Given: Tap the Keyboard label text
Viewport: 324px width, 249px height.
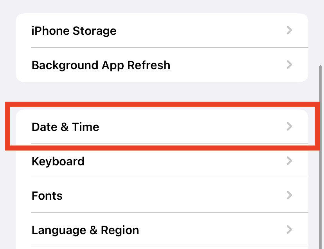Looking at the screenshot, I should pos(58,161).
